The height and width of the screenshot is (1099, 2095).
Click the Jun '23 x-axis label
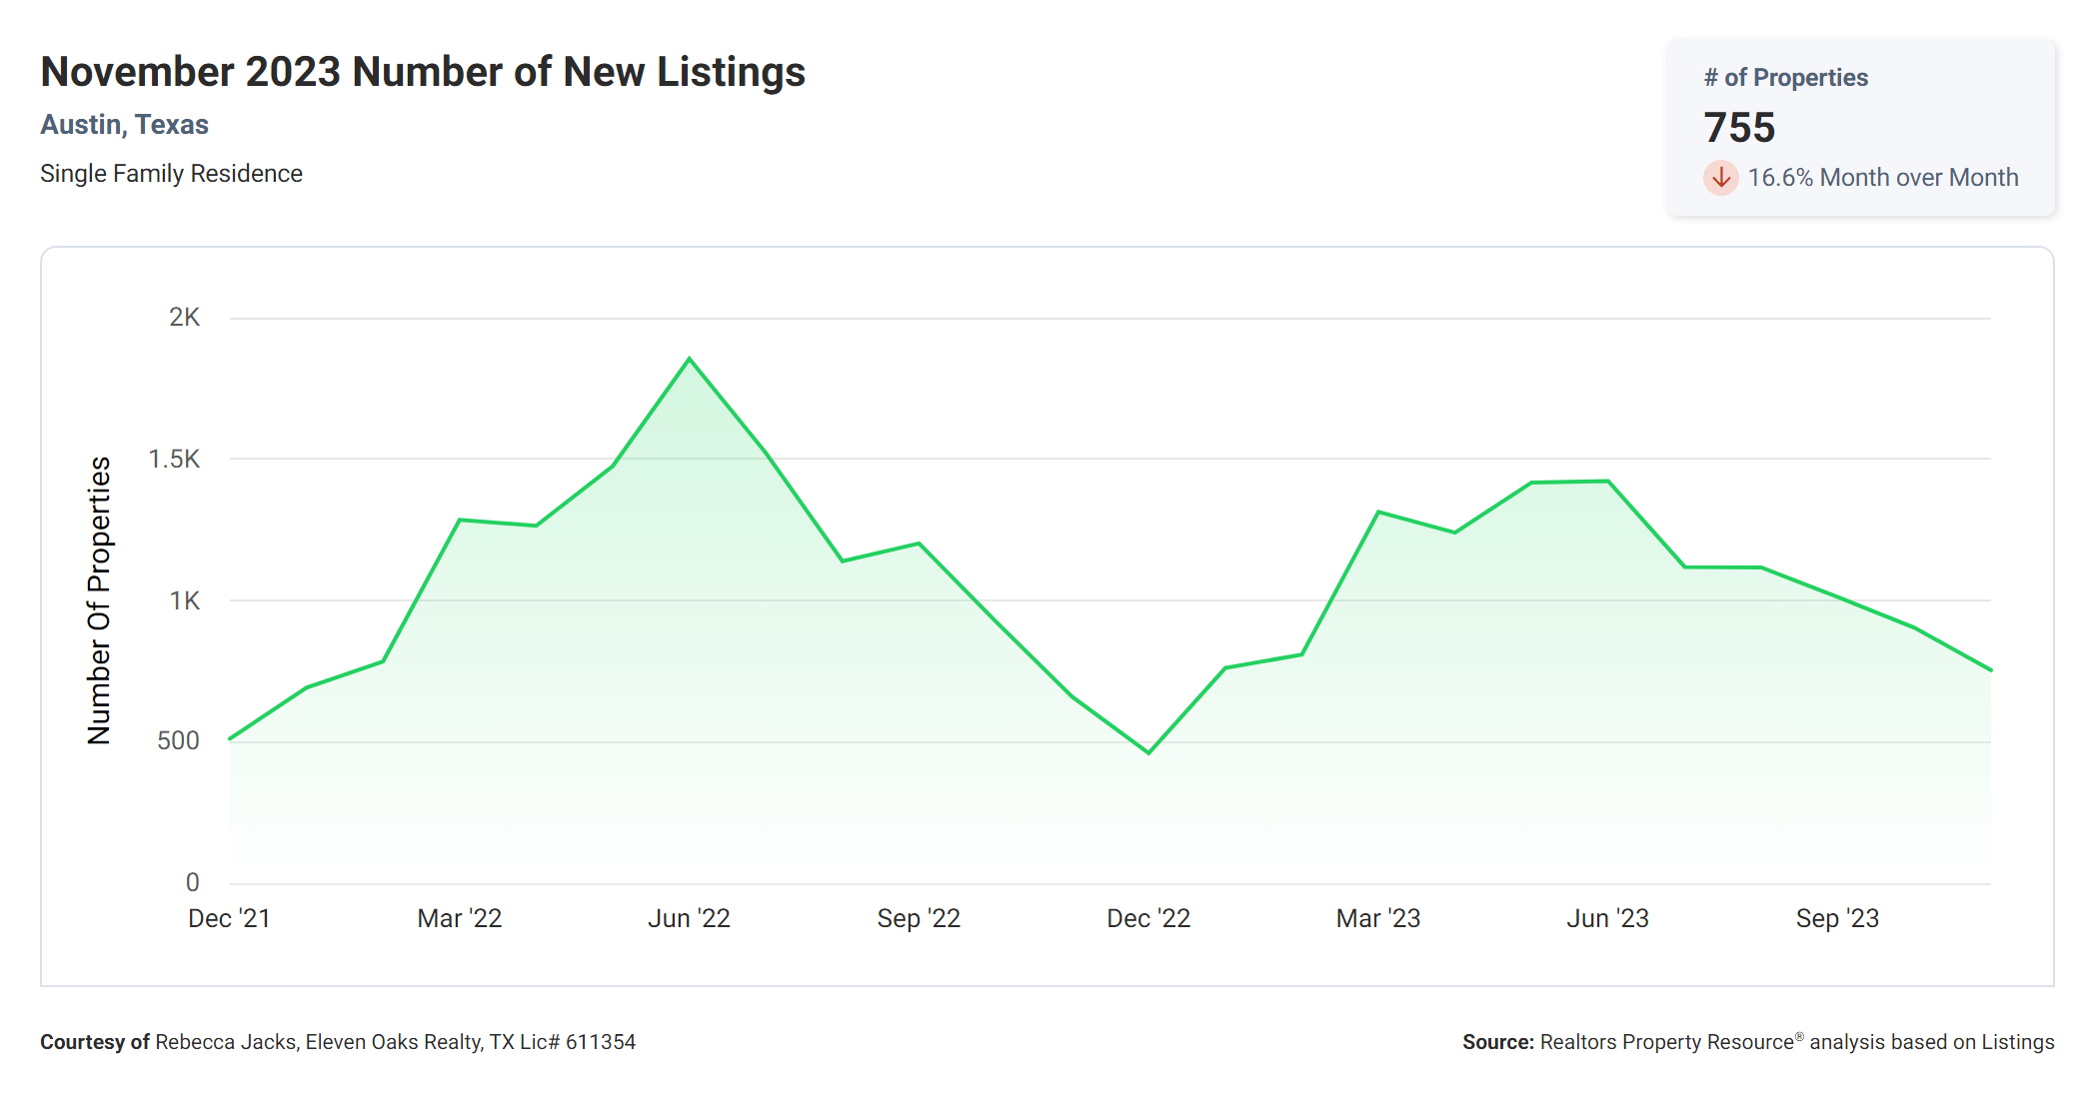click(x=1607, y=918)
